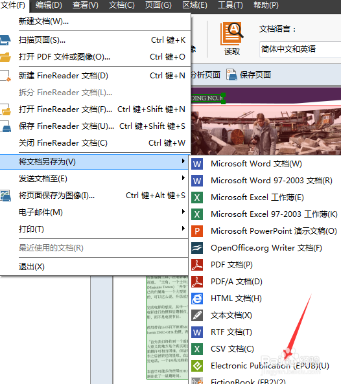Open the 简体中文和英语 language dropdown
The image size is (341, 384).
(x=300, y=49)
